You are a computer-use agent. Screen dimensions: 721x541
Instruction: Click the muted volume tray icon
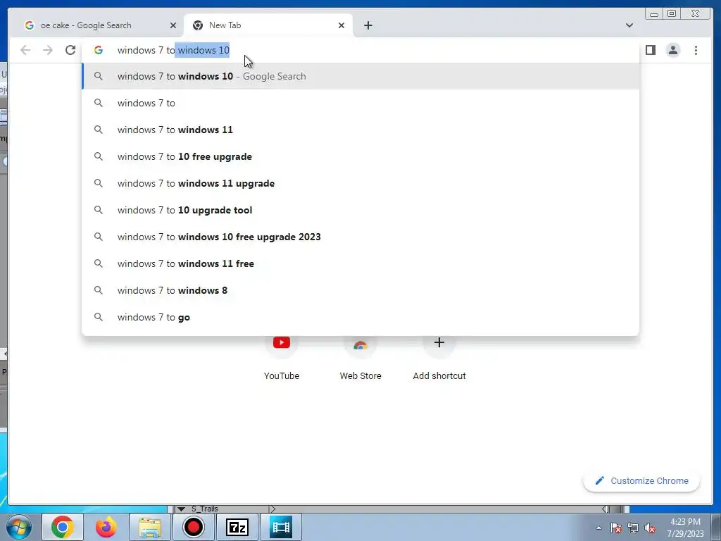[x=650, y=528]
